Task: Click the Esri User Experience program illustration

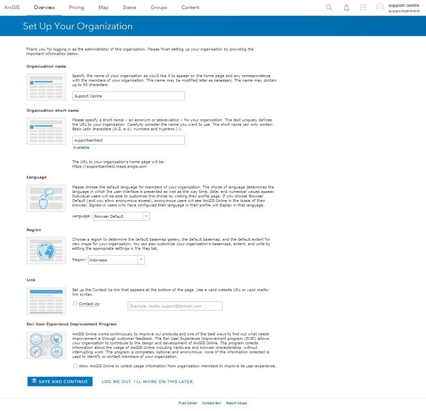Action: (46, 345)
